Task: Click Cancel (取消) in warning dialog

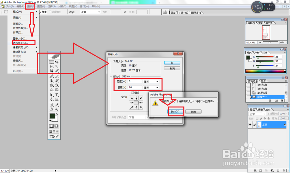Action: [x=193, y=112]
